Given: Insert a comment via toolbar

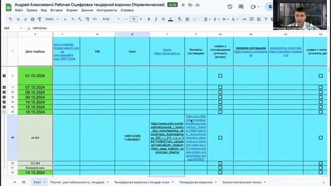Looking at the screenshot, I should (x=252, y=19).
